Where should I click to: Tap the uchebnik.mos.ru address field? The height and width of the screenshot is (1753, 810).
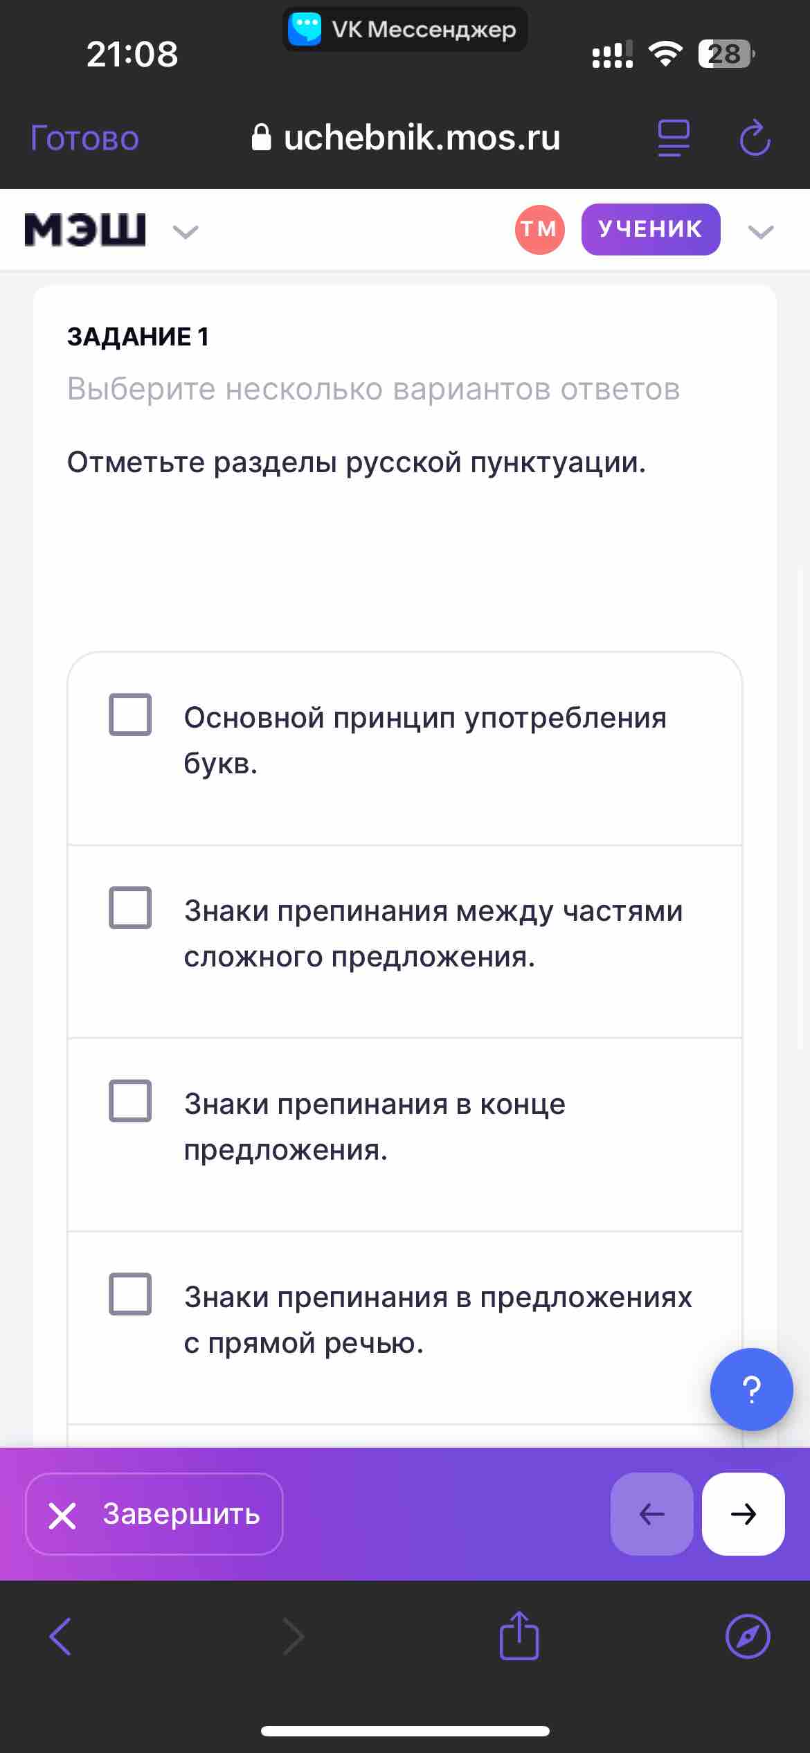[x=406, y=137]
